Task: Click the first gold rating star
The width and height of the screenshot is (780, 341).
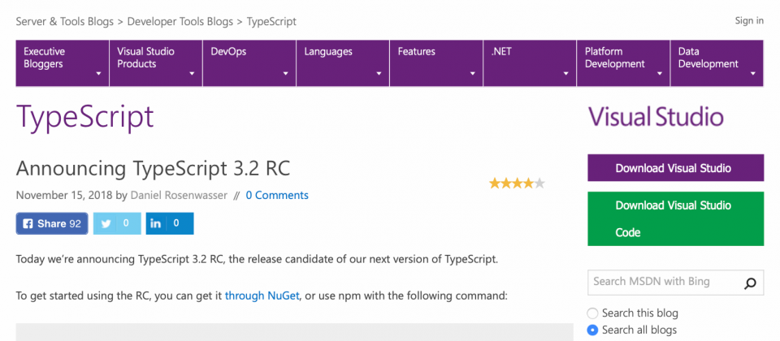Action: click(x=495, y=183)
